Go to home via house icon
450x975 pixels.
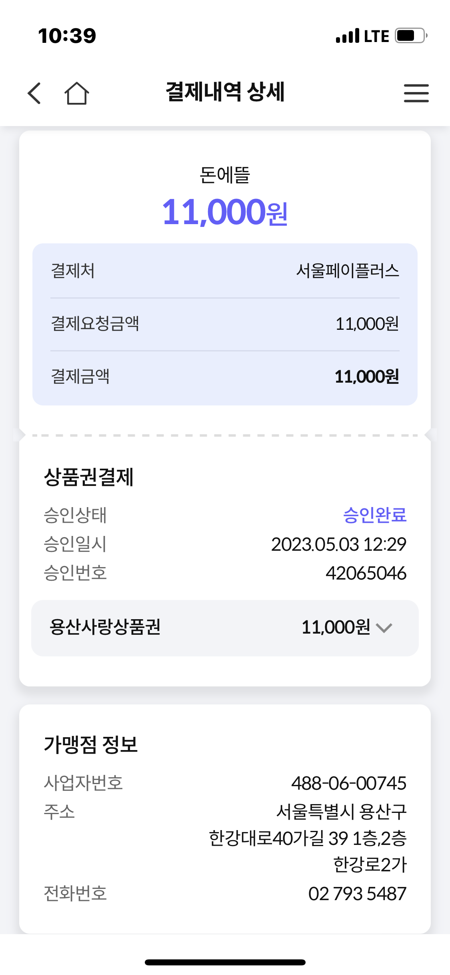point(76,93)
